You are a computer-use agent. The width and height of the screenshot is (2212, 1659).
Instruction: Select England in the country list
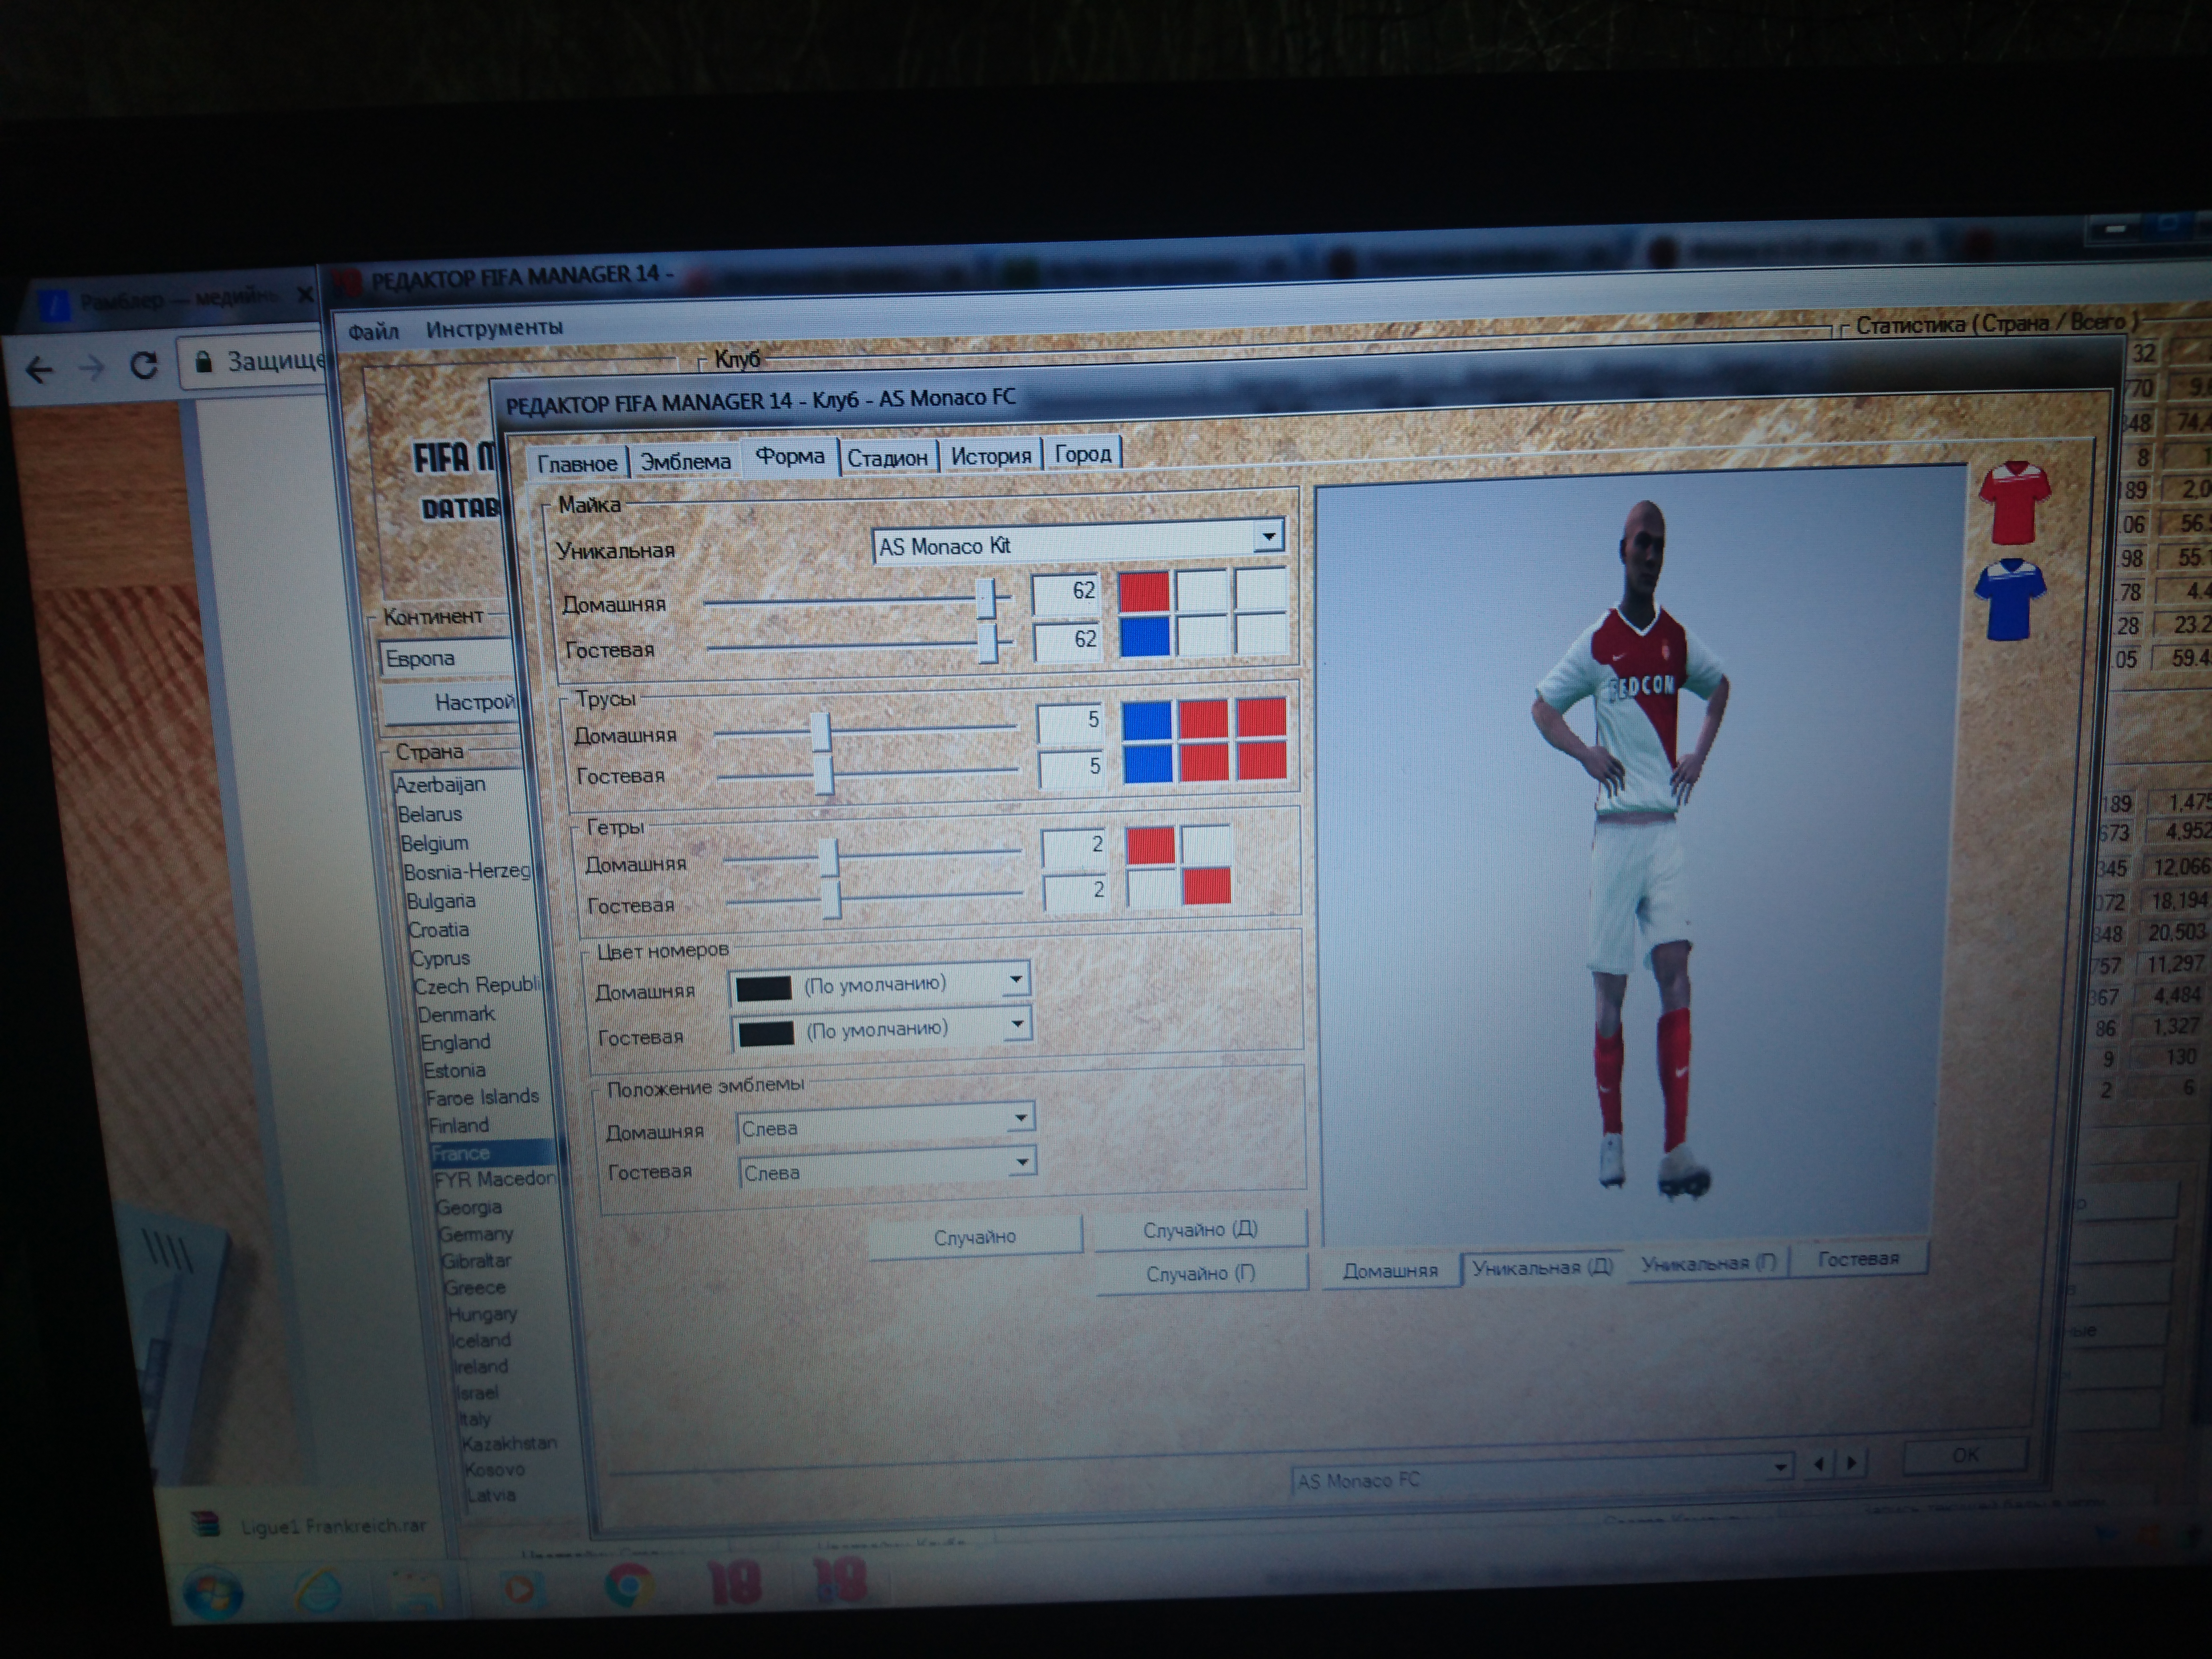[x=456, y=1042]
